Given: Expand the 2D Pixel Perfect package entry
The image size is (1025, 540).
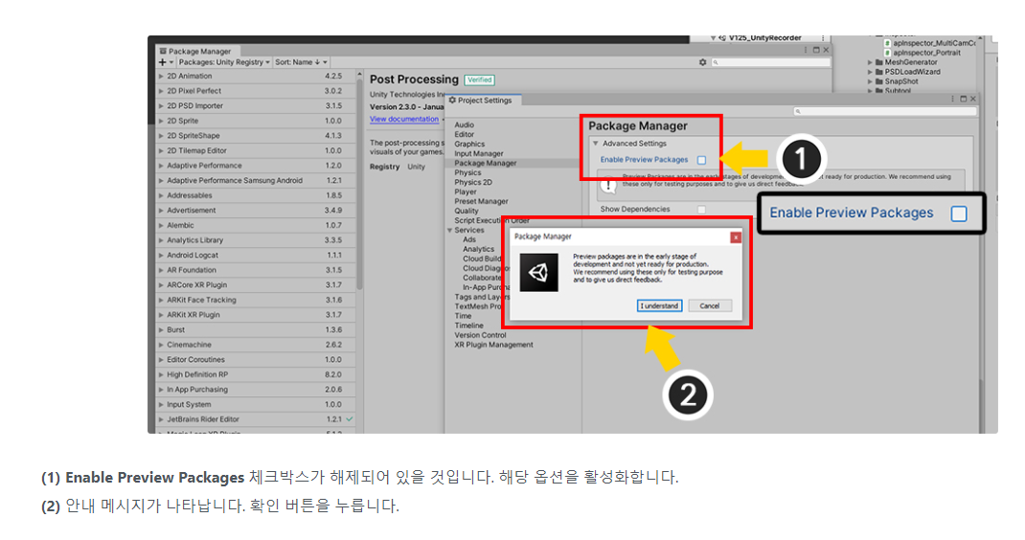Looking at the screenshot, I should tap(162, 91).
